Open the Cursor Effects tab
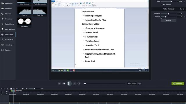Image resolution: width=186 pixels, height=104 pixels. [8, 24]
